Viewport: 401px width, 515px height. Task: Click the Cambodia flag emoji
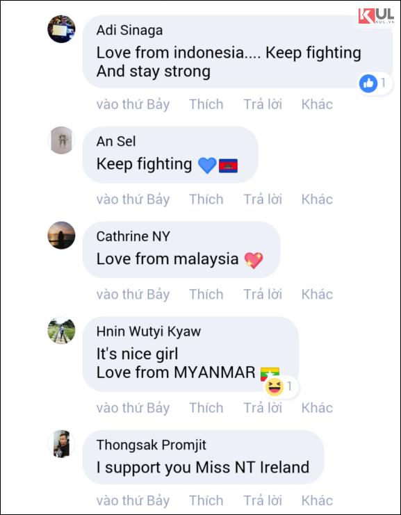pyautogui.click(x=228, y=165)
